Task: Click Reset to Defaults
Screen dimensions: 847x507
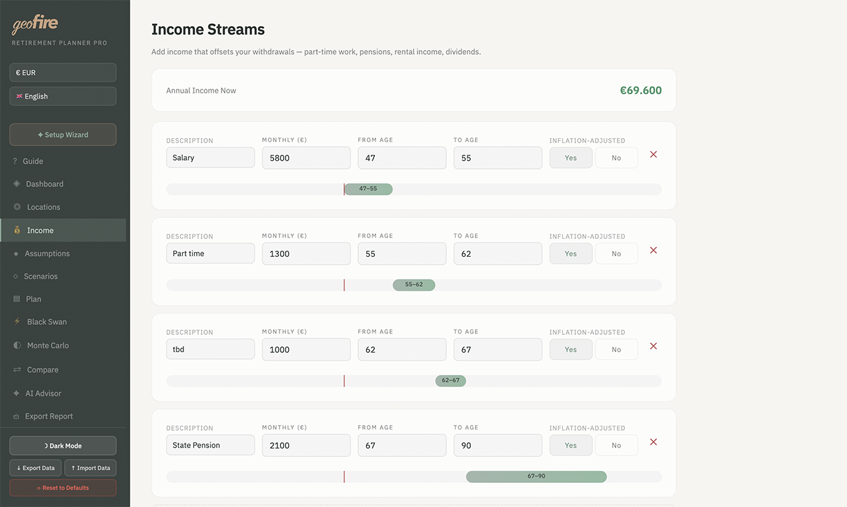Action: [x=63, y=488]
